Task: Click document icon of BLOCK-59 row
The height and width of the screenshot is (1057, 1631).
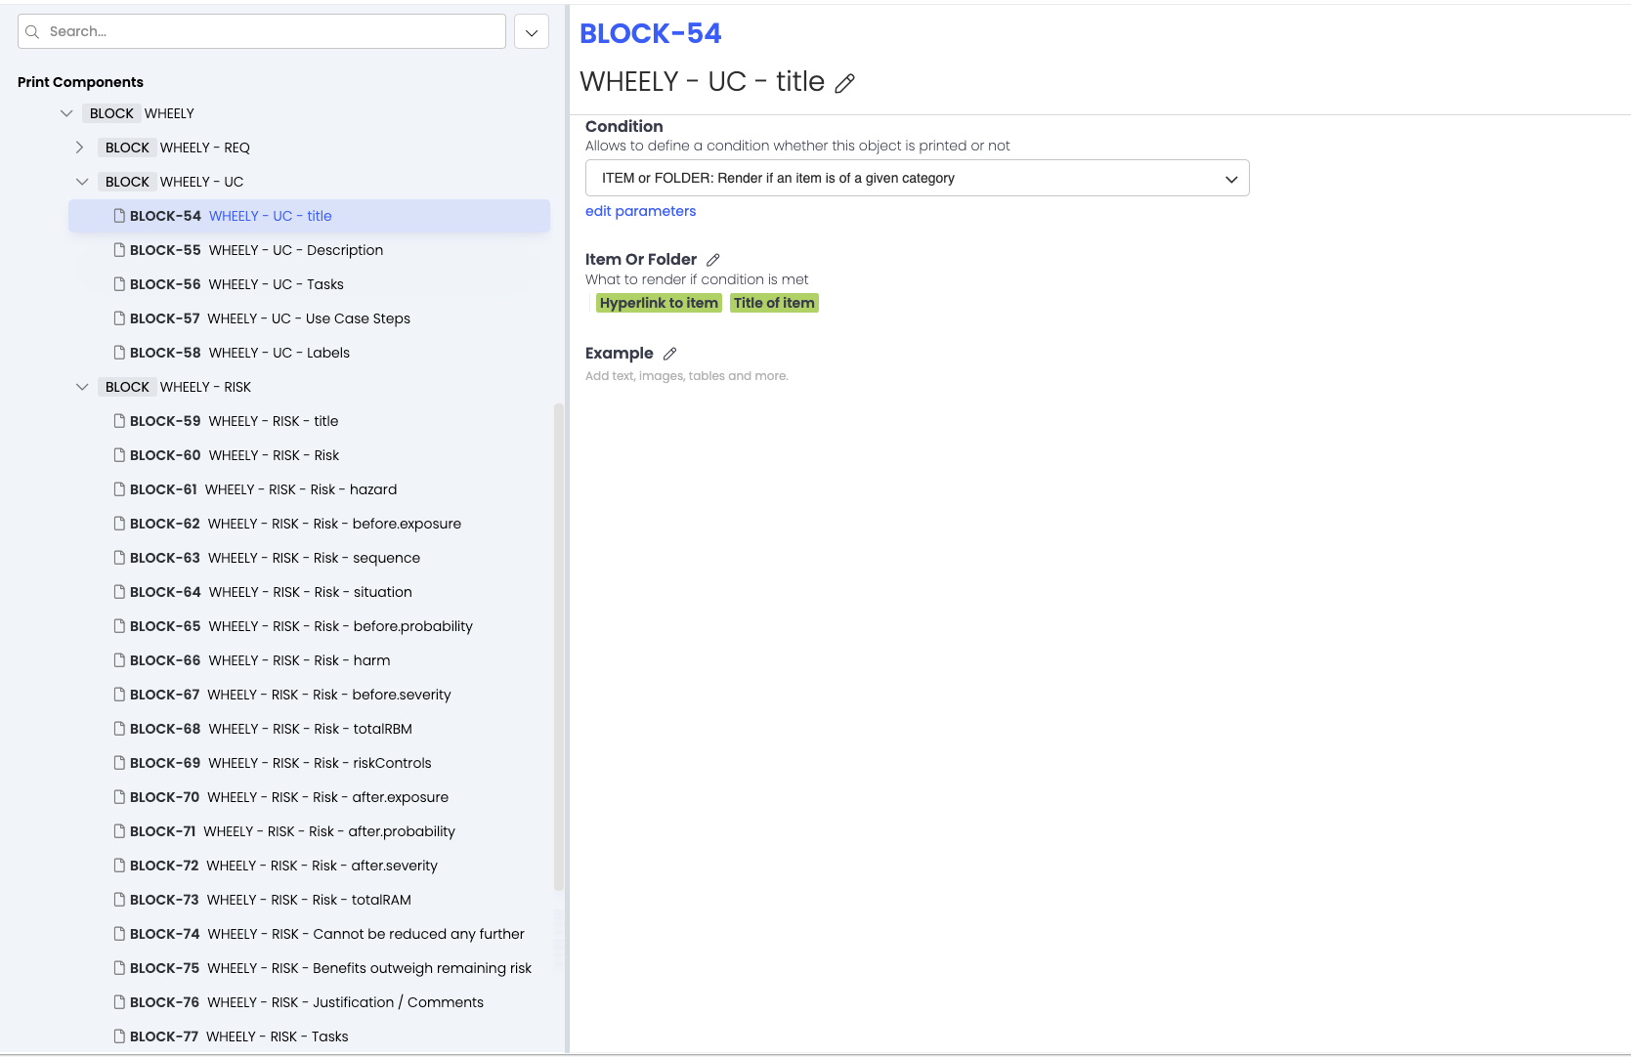Action: [119, 421]
